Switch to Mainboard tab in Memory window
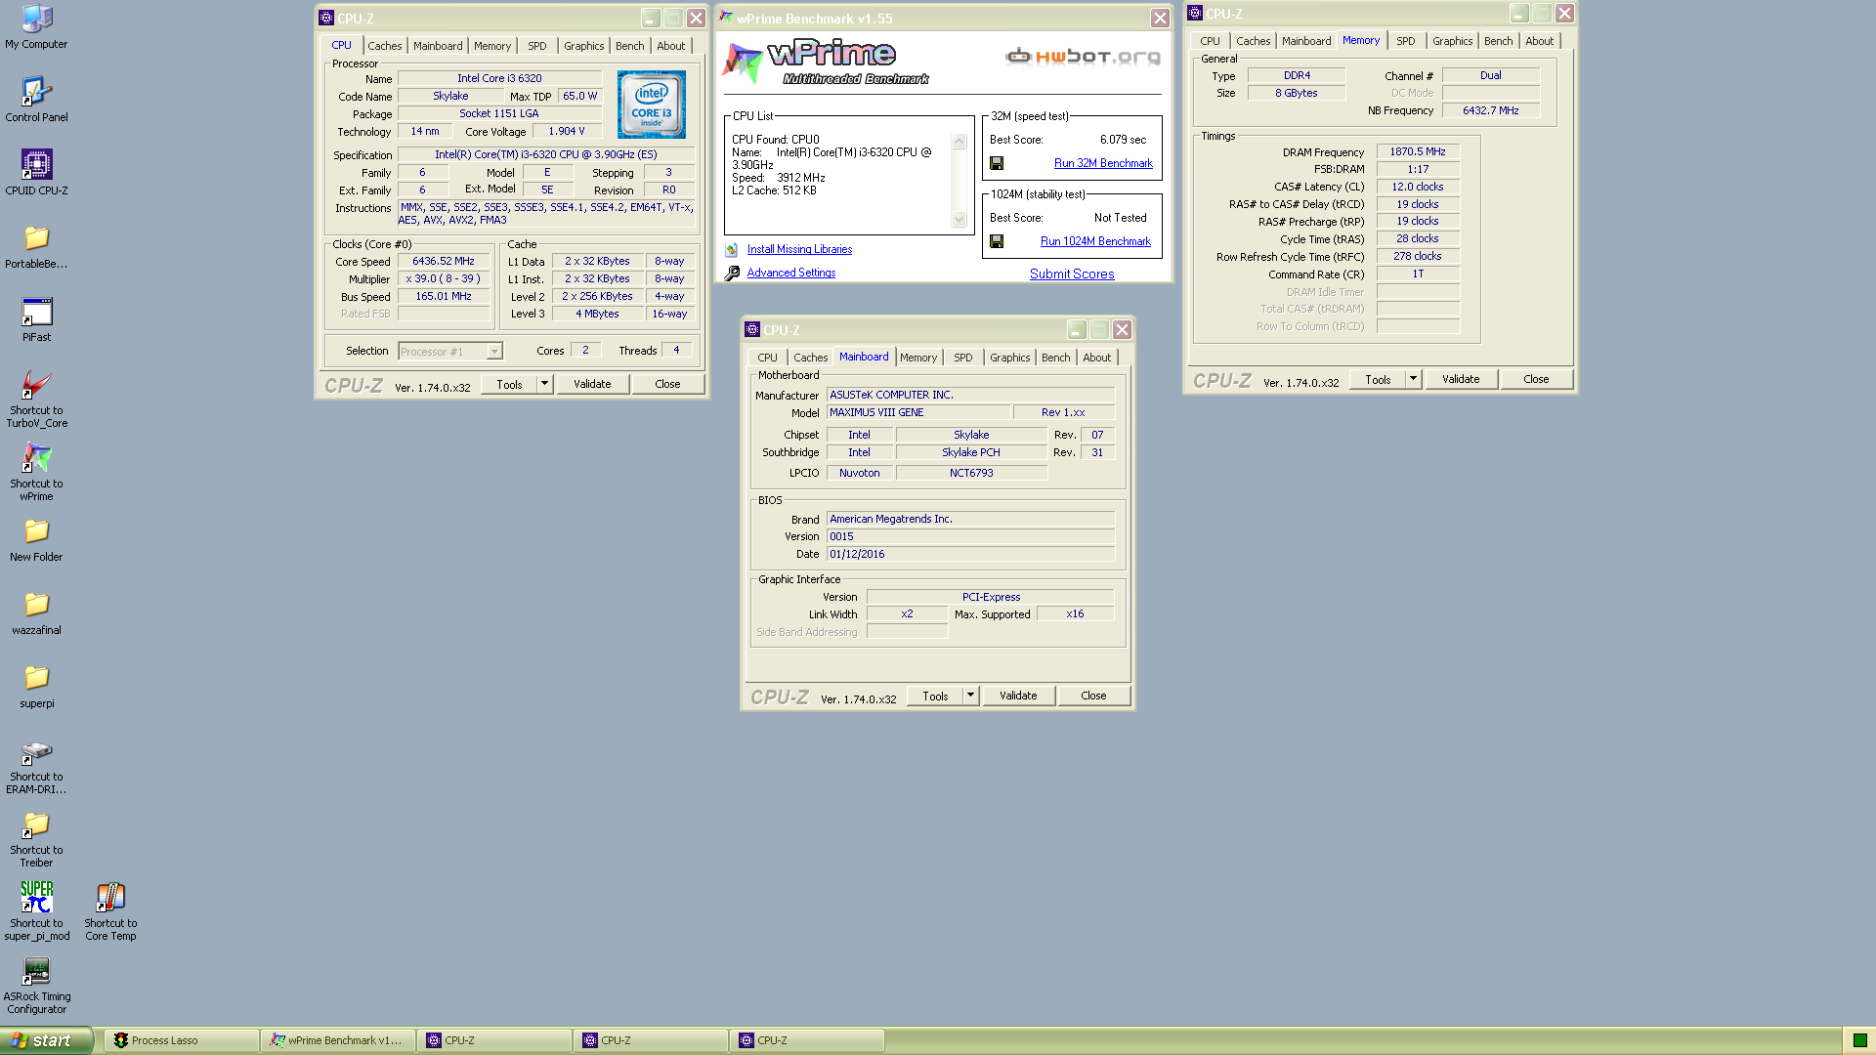1876x1055 pixels. [1306, 41]
